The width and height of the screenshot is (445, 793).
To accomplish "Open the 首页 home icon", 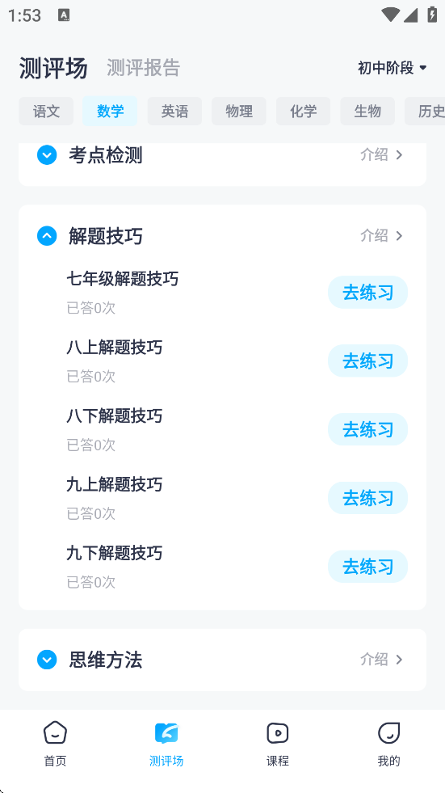I will [x=55, y=733].
